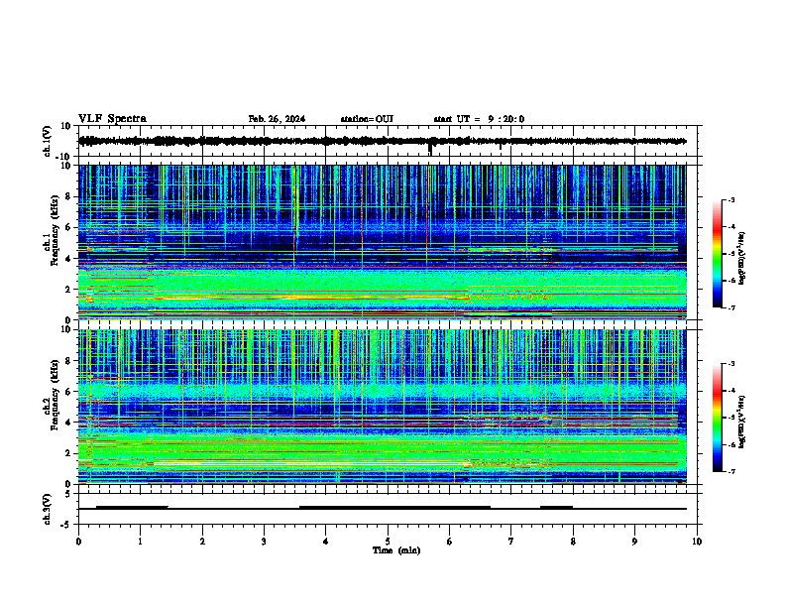Viewport: 785px width, 607px height.
Task: Click the ch.1 voltage waveform trace
Action: (x=382, y=141)
